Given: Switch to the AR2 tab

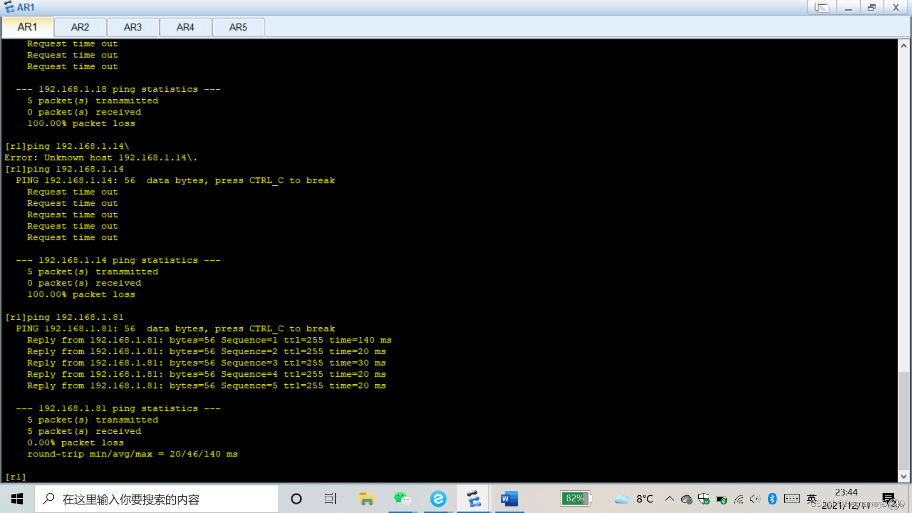Looking at the screenshot, I should [80, 27].
